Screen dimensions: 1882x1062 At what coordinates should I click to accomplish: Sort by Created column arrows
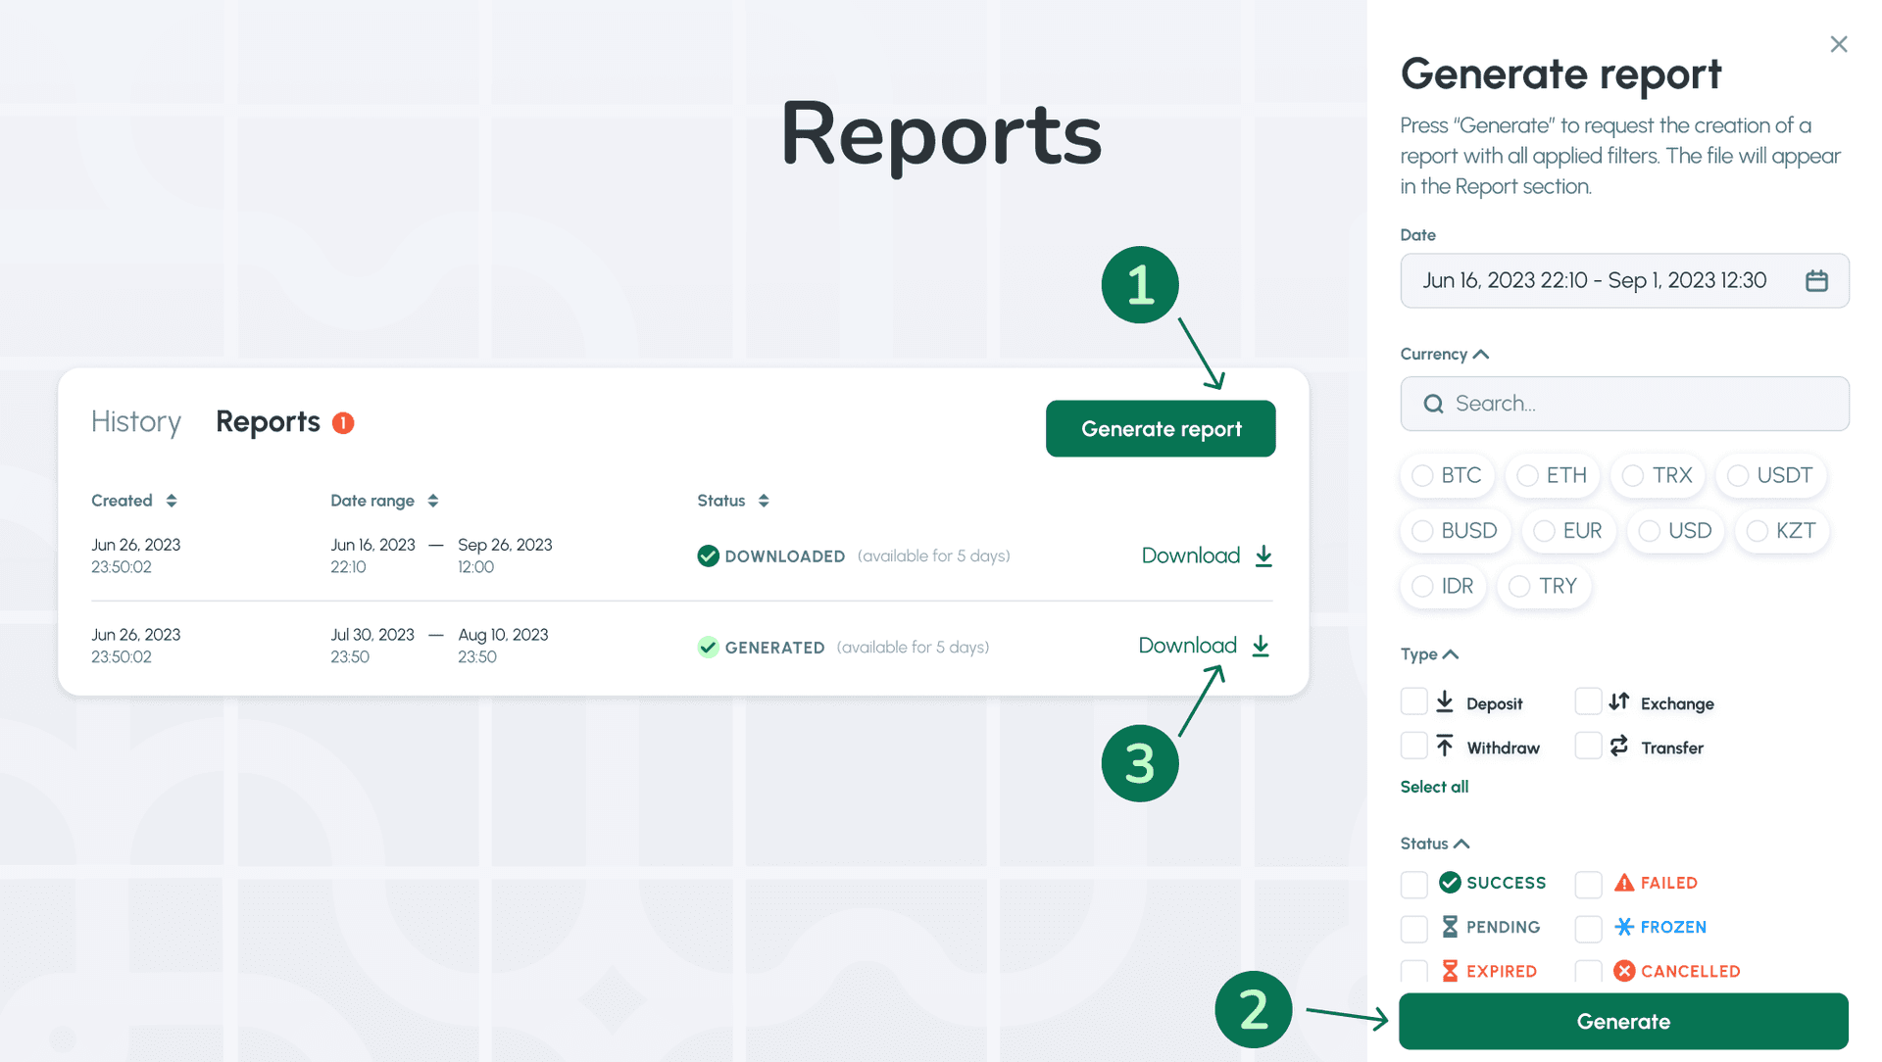click(x=172, y=501)
